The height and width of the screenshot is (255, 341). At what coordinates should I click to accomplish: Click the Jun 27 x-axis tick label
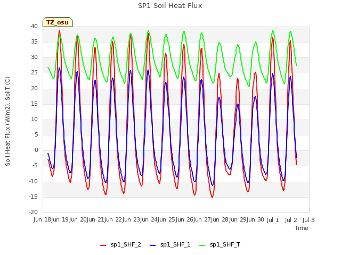pyautogui.click(x=204, y=220)
